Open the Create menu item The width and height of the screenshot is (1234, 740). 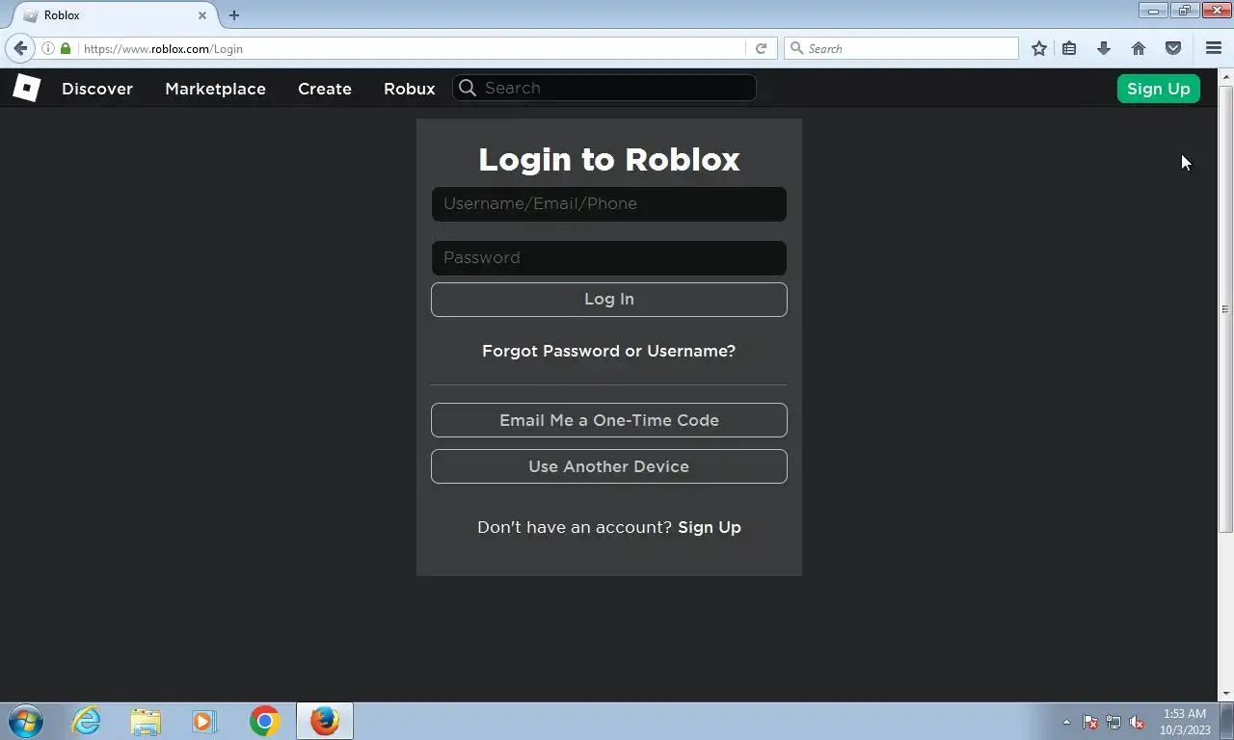pyautogui.click(x=325, y=89)
